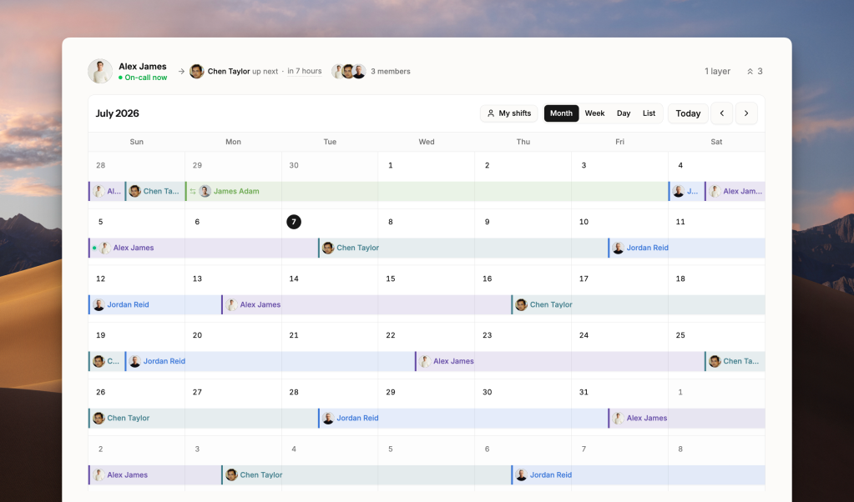Click 'in 7 hours' link
Viewport: 854px width, 502px height.
[x=305, y=71]
